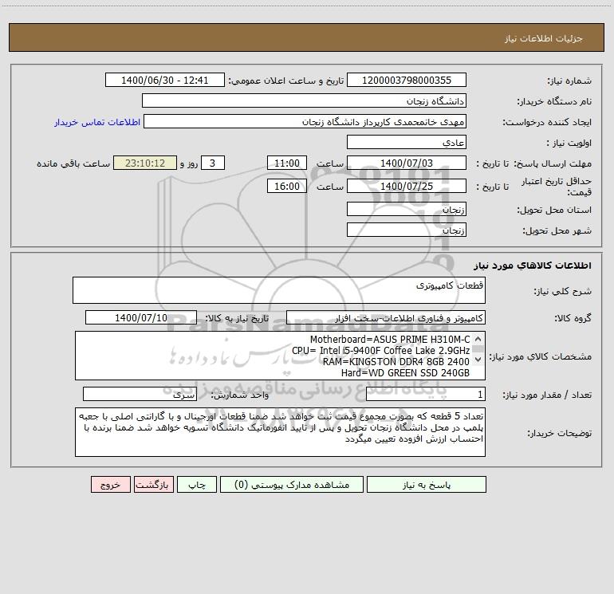Click the 'بازگشت' back button
Image resolution: width=614 pixels, height=594 pixels.
tap(153, 485)
